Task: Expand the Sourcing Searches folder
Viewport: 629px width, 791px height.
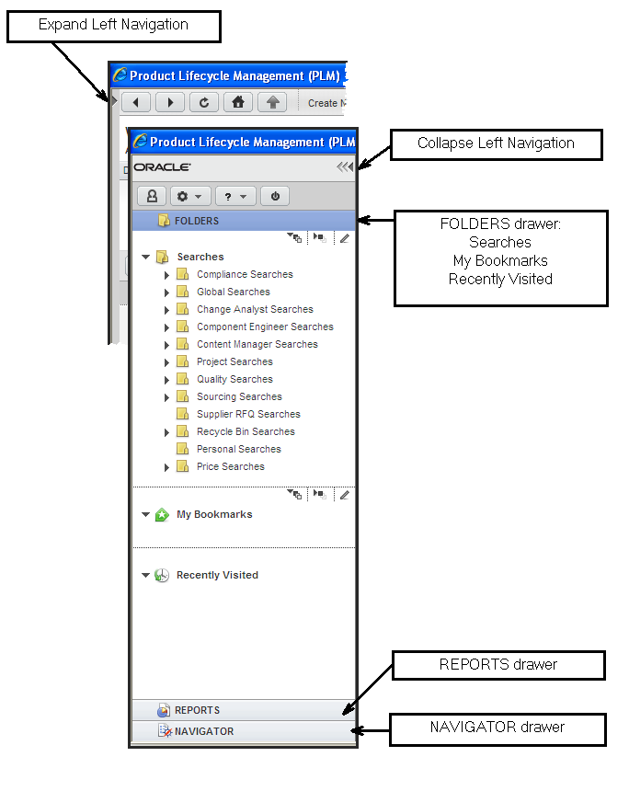Action: (167, 398)
